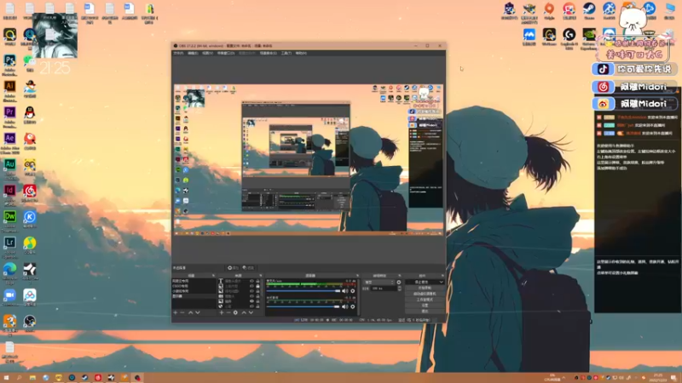Click the Properties button above the Scenes panel
The width and height of the screenshot is (682, 383).
[233, 267]
